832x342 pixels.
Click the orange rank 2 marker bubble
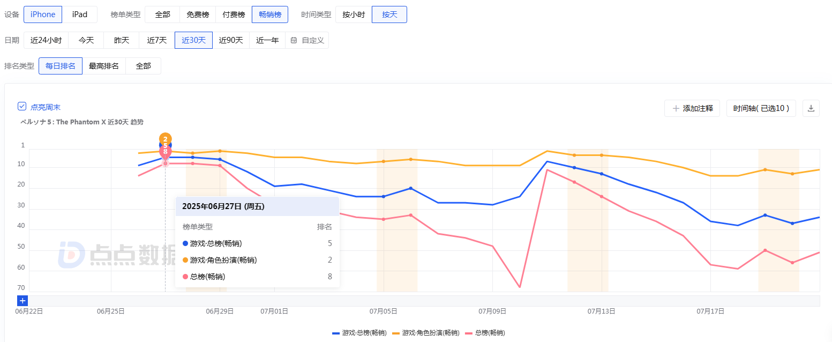(x=165, y=139)
